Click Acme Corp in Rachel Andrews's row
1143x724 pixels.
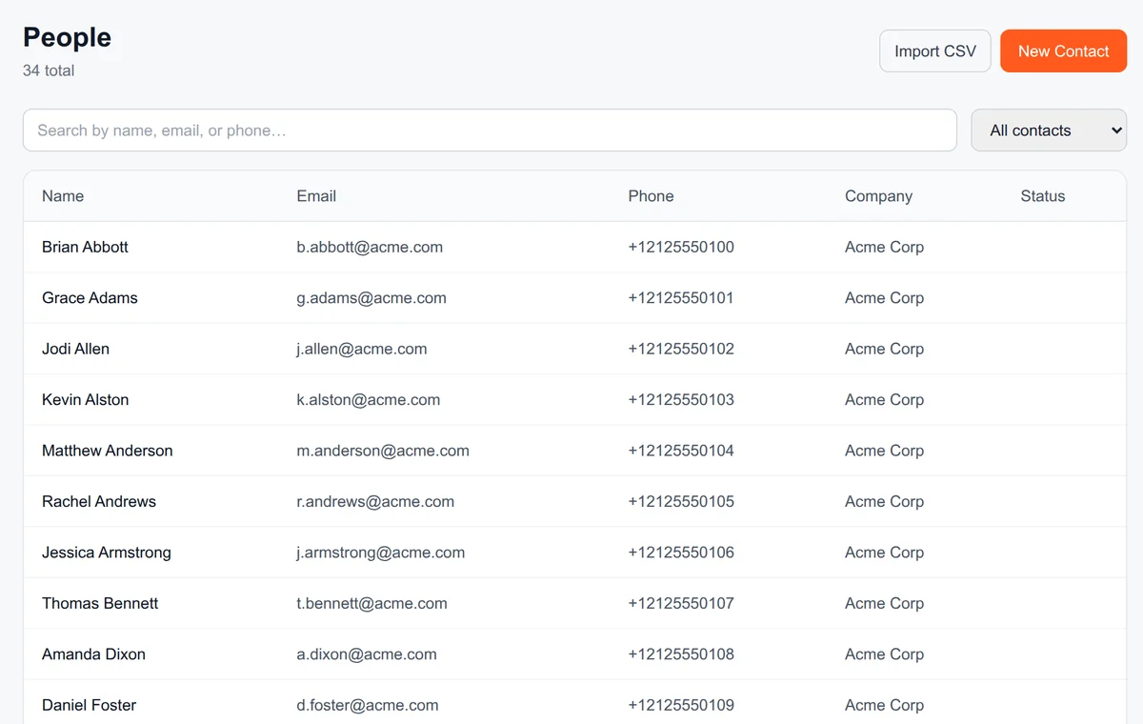(x=884, y=502)
